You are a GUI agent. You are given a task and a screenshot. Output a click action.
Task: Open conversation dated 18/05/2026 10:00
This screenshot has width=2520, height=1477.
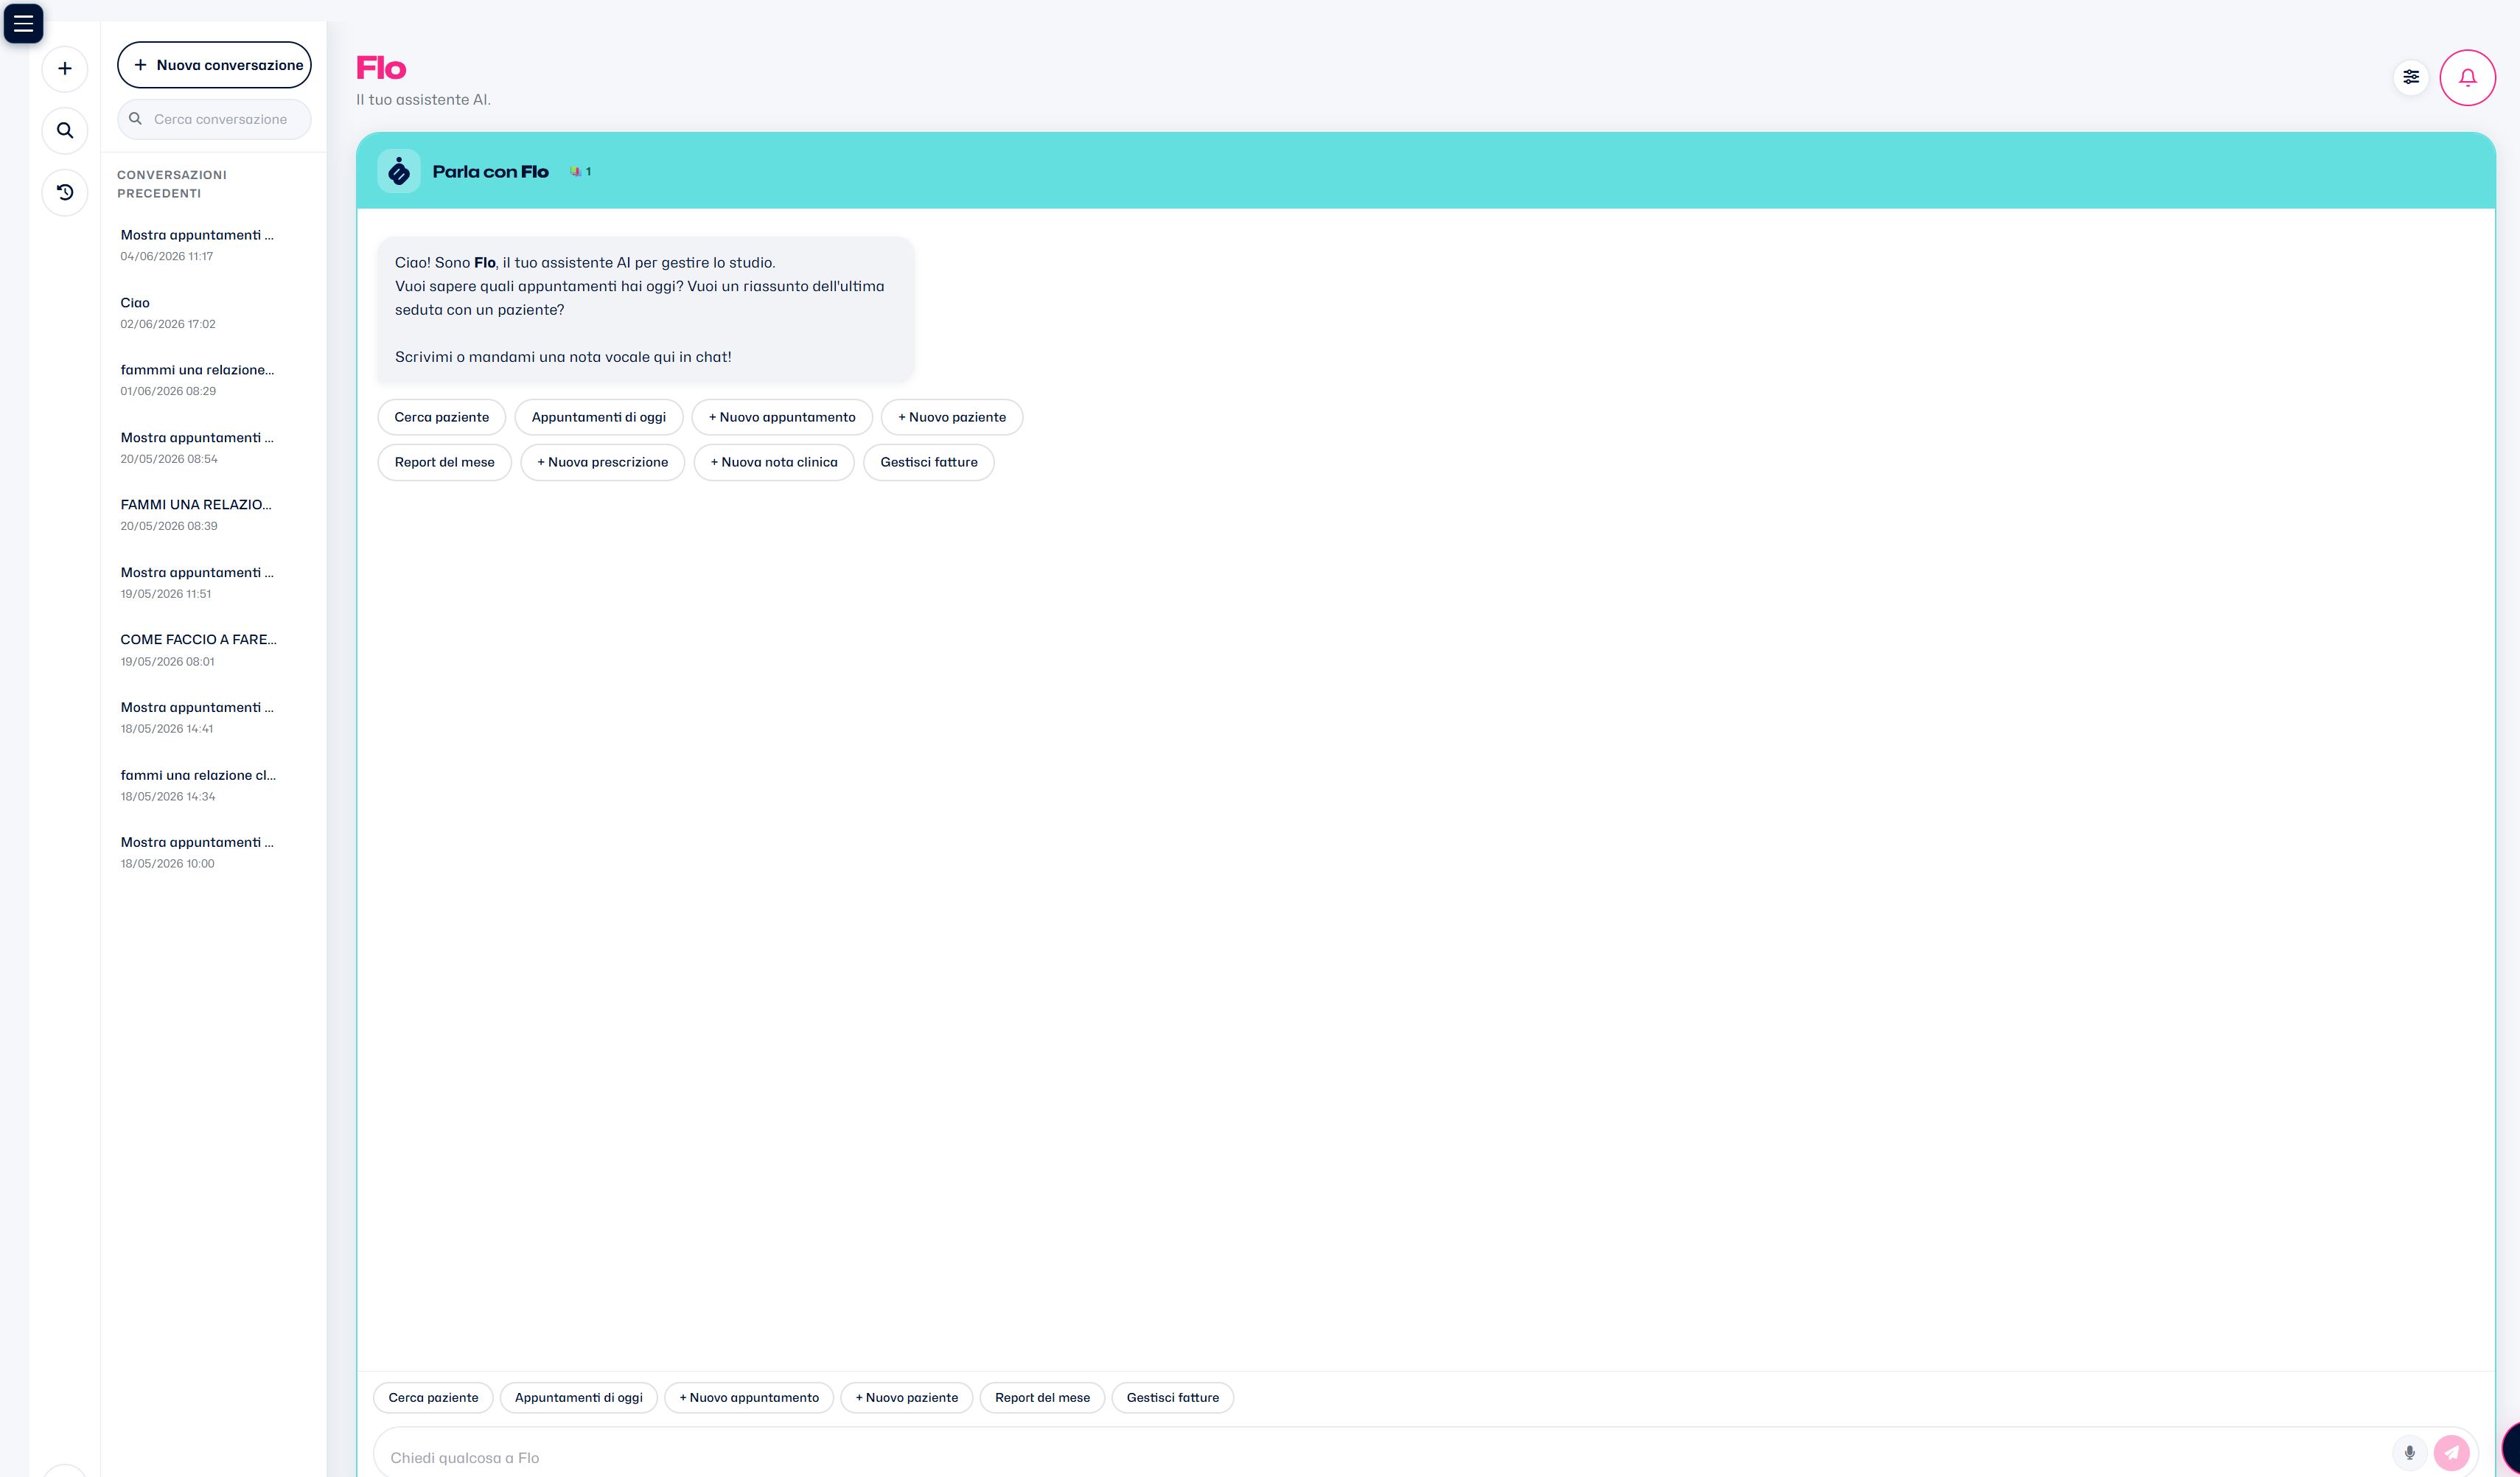pos(213,852)
